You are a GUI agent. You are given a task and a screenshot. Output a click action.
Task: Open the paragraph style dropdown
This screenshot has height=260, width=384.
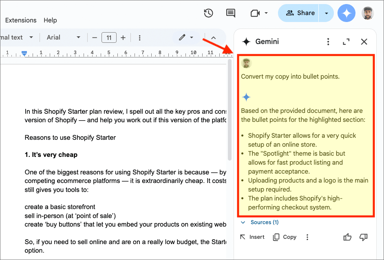point(17,37)
